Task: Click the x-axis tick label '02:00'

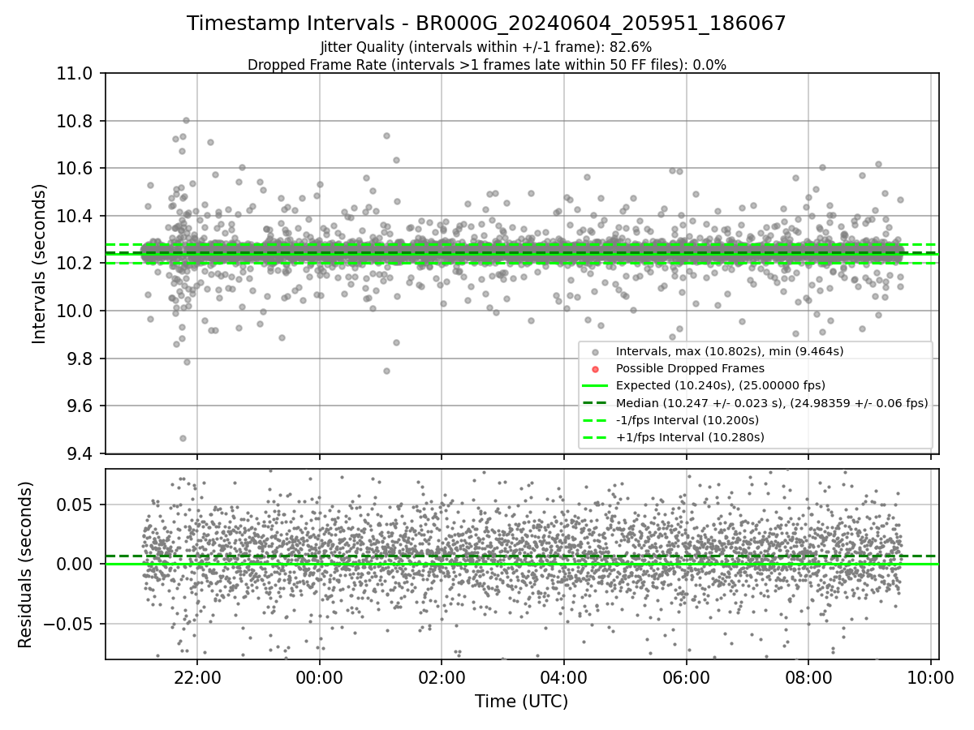Action: [x=442, y=677]
